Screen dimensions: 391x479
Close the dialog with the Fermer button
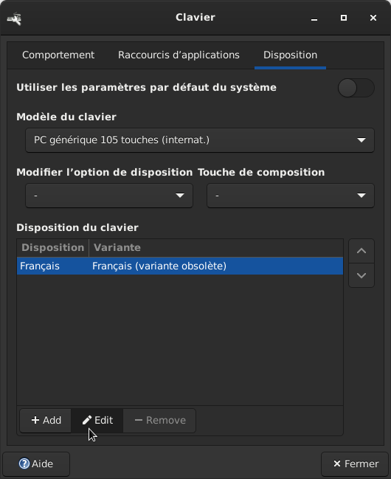[x=355, y=464]
